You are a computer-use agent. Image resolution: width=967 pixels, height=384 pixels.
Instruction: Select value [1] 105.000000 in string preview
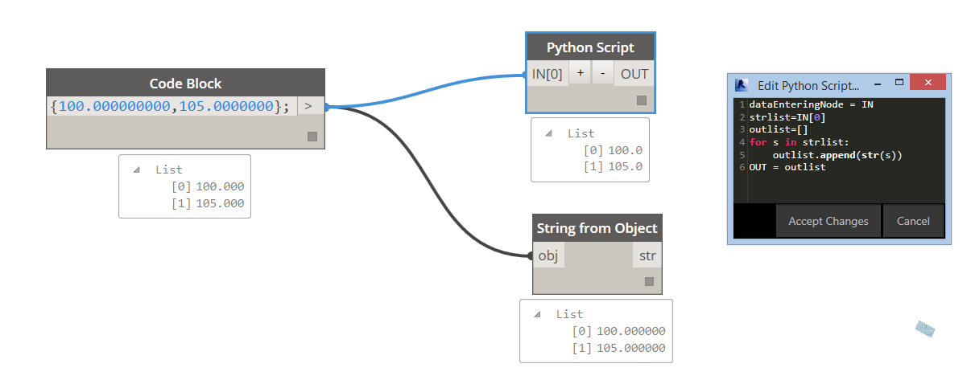point(618,348)
